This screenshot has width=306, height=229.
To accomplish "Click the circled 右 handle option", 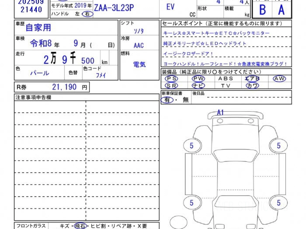I will 87,14.
